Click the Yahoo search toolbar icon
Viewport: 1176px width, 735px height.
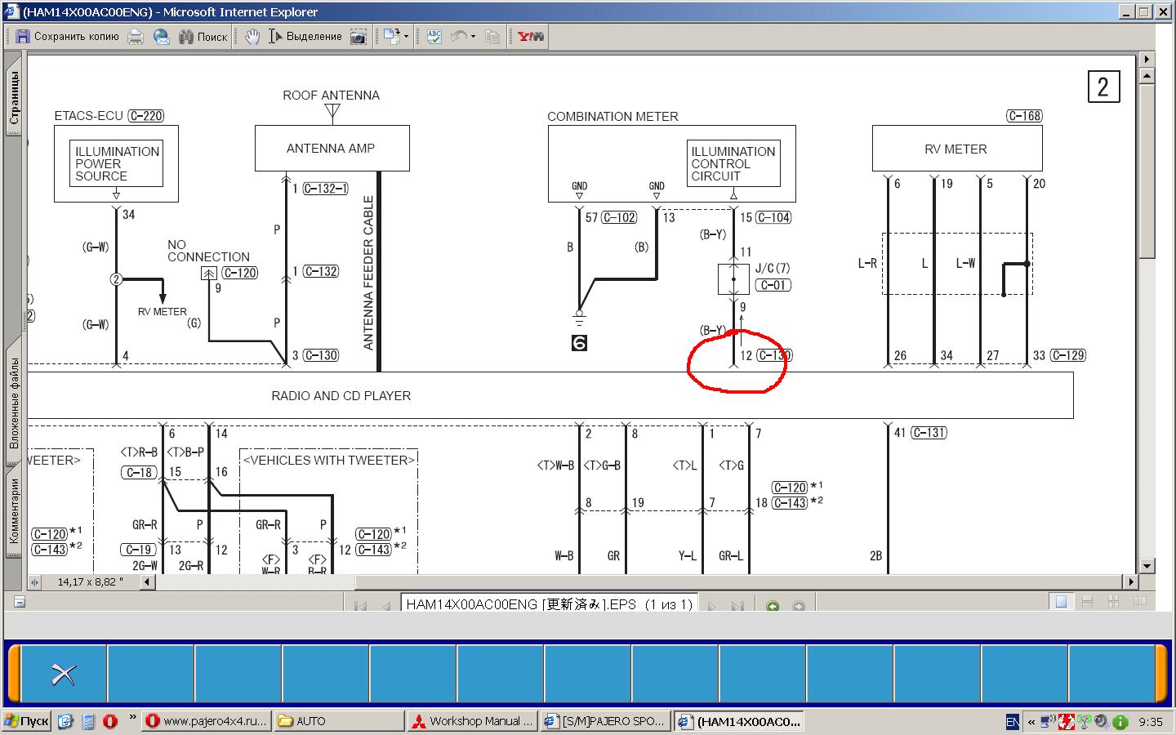click(530, 36)
